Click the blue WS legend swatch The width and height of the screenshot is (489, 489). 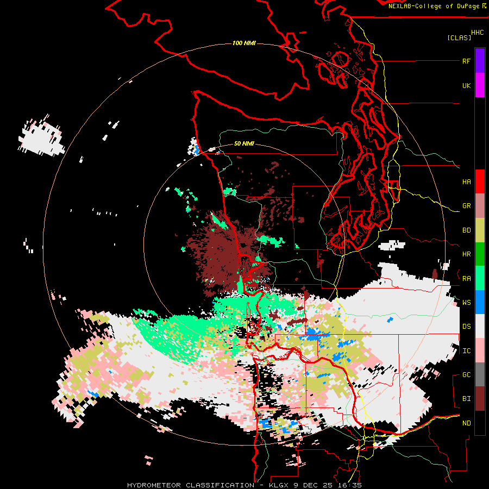pyautogui.click(x=480, y=302)
